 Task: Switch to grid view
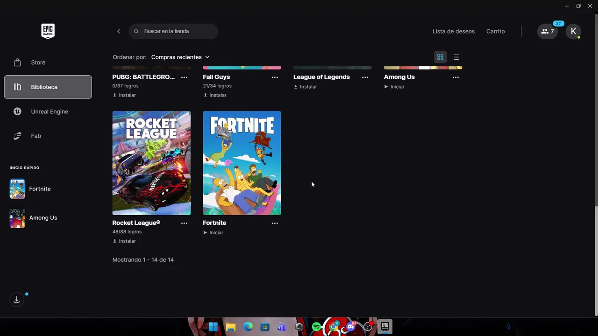tap(440, 57)
